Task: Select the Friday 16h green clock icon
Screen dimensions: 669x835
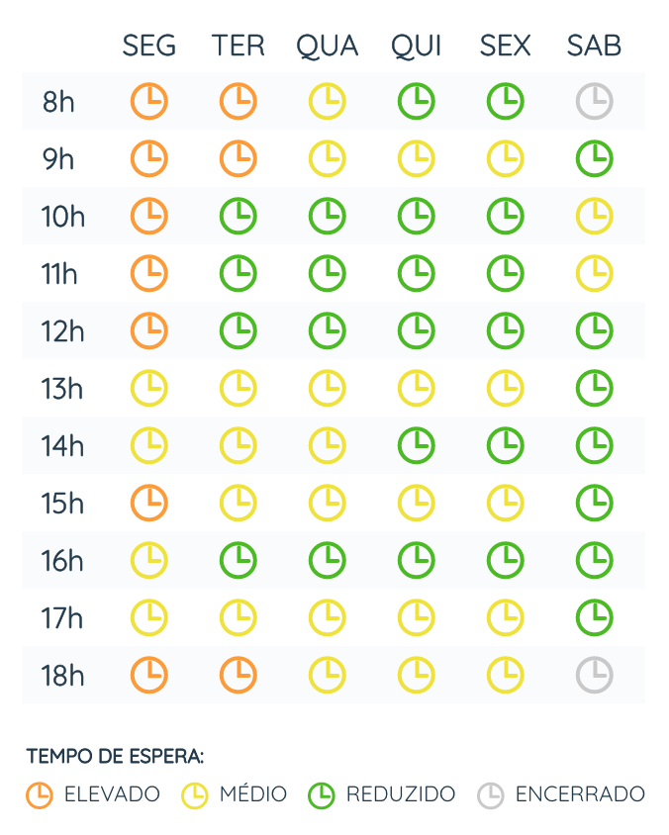Action: coord(506,560)
